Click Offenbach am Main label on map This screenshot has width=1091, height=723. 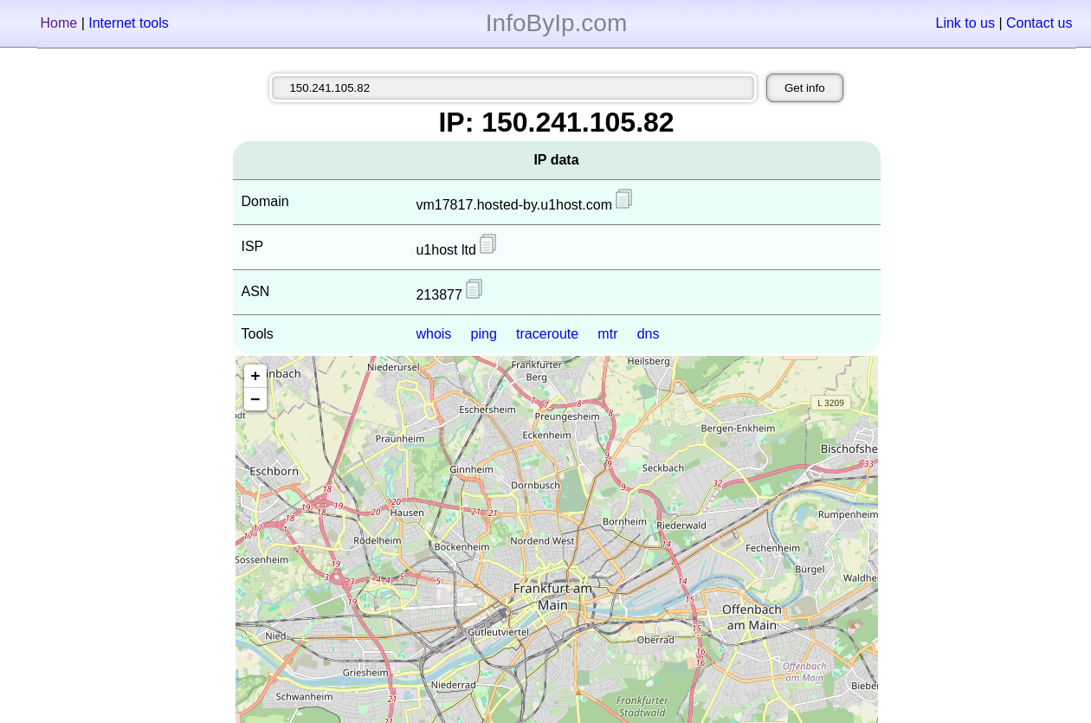click(x=751, y=616)
